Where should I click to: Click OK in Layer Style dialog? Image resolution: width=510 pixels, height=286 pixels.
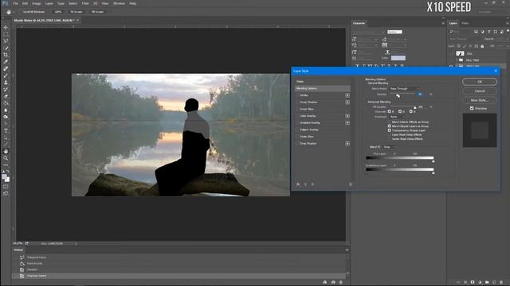pos(480,82)
